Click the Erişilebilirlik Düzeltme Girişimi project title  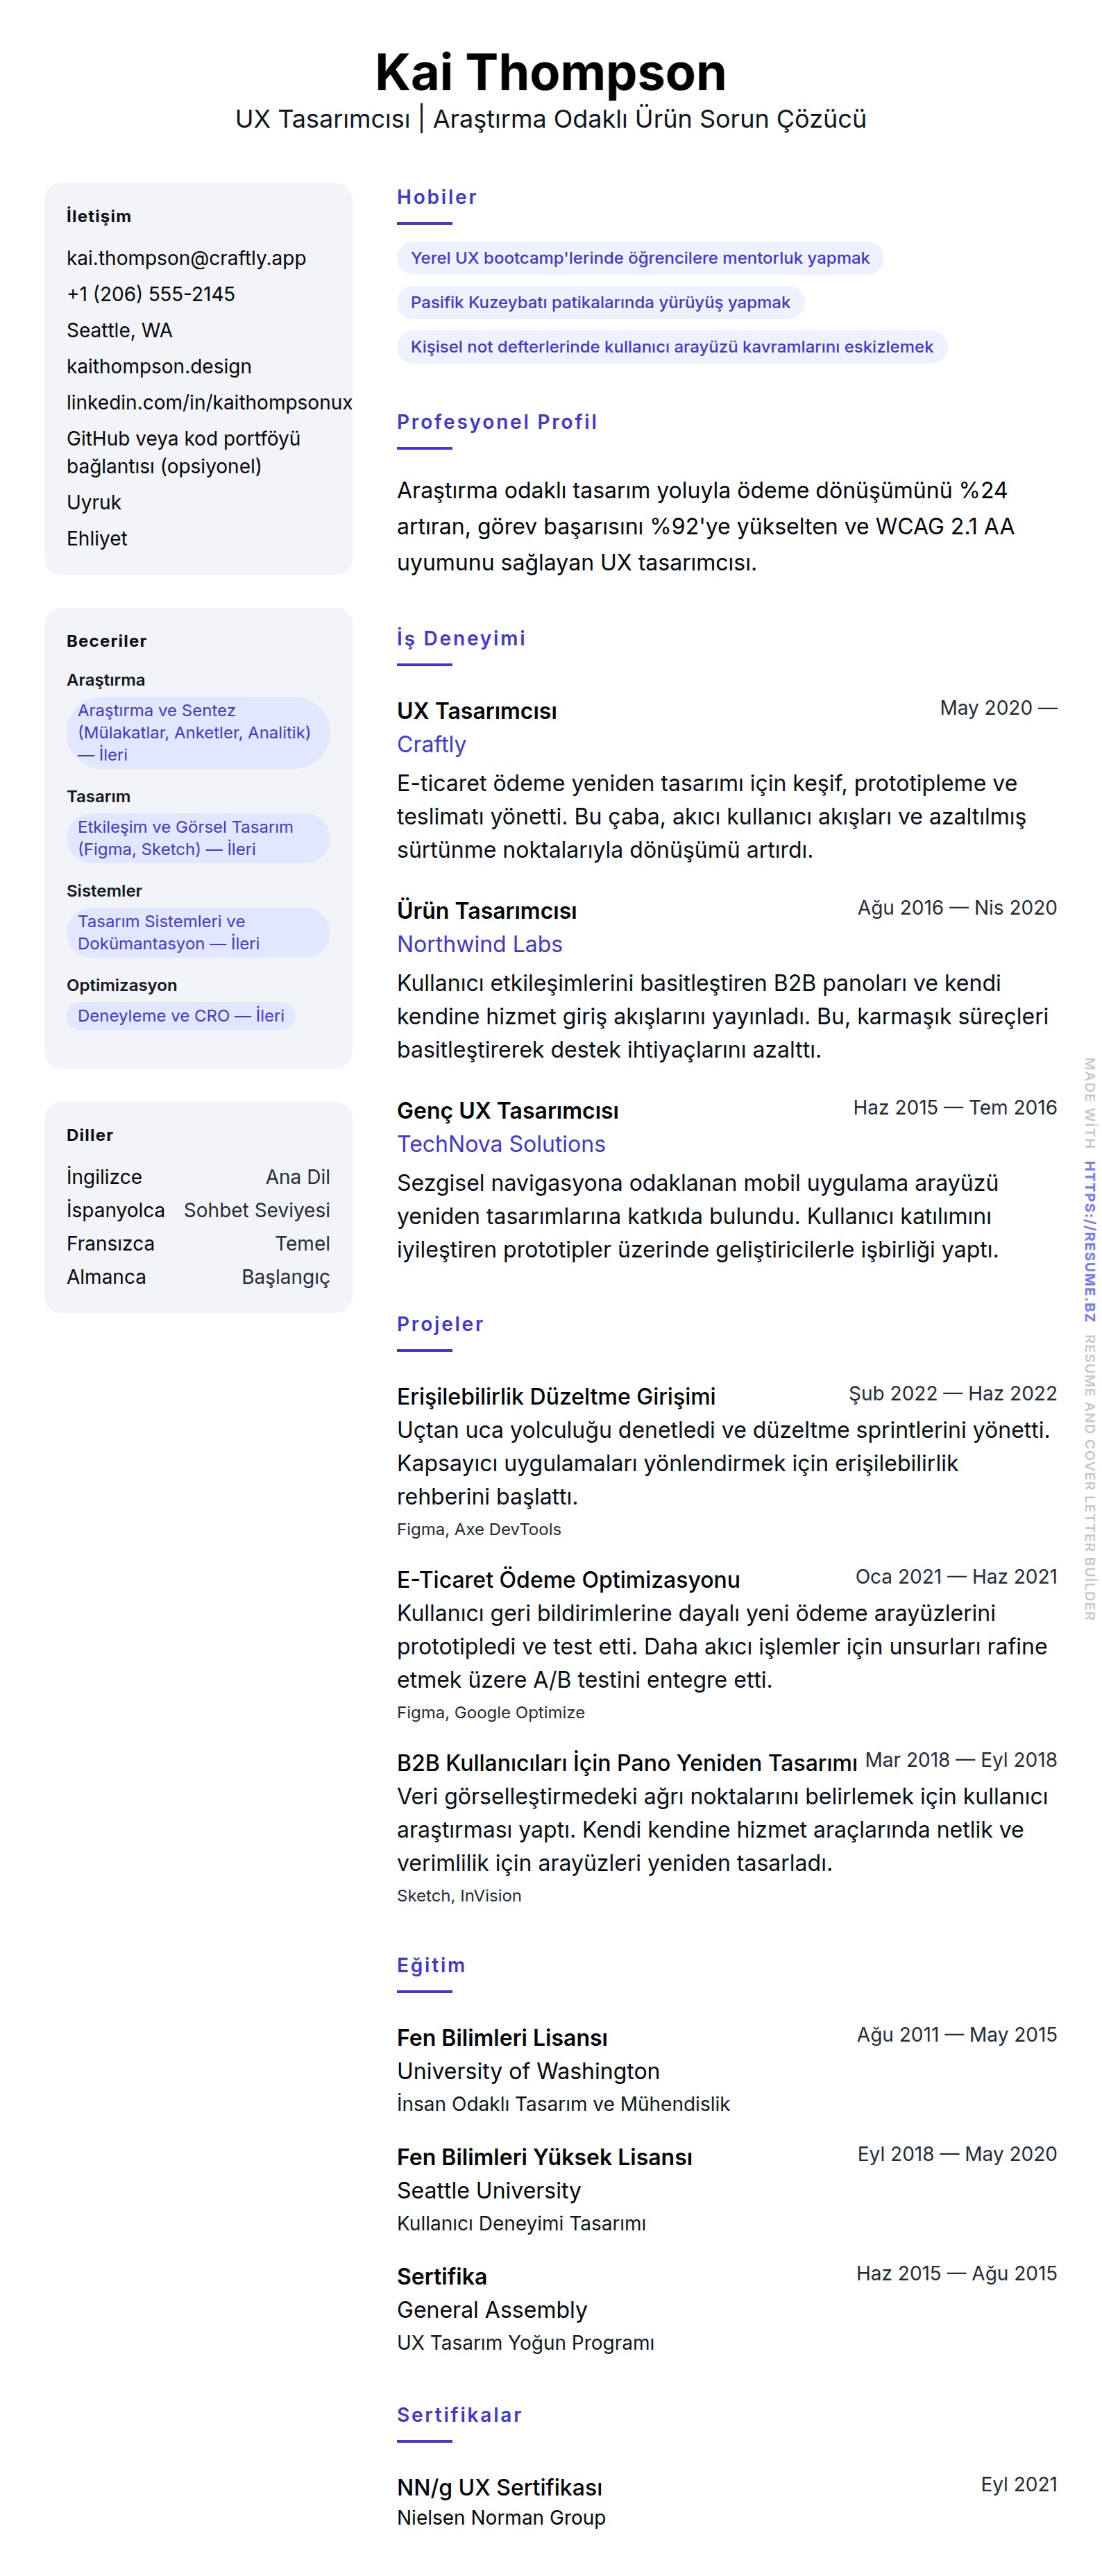[556, 1396]
